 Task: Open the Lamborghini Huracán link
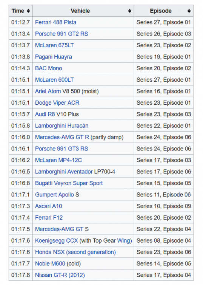62,126
